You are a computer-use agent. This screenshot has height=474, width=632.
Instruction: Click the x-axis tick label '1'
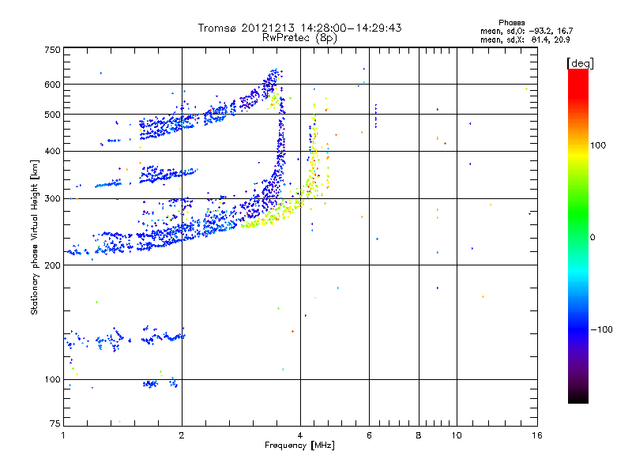pyautogui.click(x=63, y=435)
